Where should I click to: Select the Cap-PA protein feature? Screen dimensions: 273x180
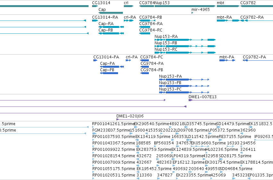pyautogui.click(x=112, y=67)
